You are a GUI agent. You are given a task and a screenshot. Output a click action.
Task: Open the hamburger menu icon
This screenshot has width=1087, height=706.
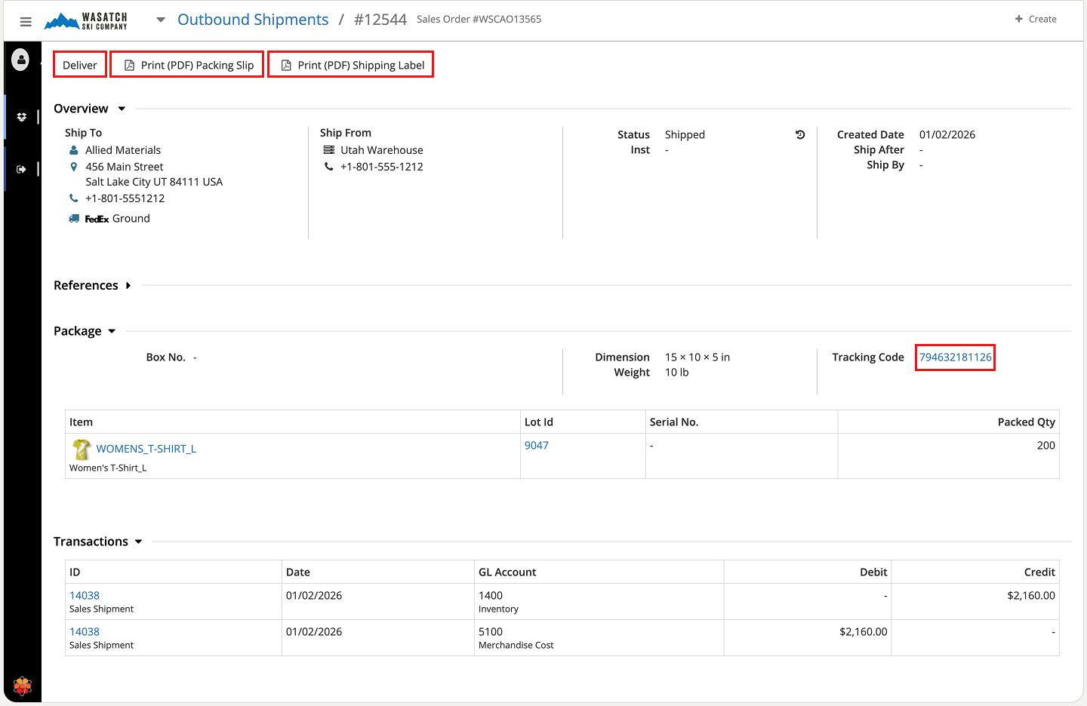click(x=26, y=22)
